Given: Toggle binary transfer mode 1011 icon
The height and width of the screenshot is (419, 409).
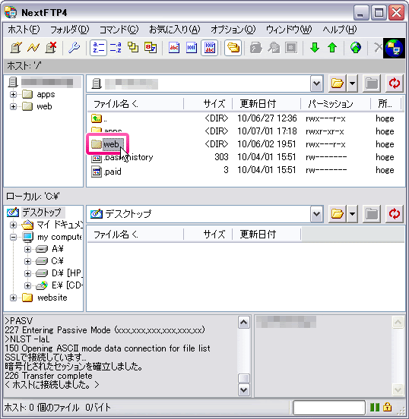Looking at the screenshot, I should pos(192,48).
